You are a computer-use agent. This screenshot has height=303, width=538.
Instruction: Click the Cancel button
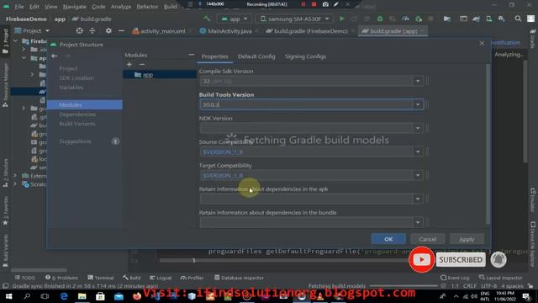point(428,239)
